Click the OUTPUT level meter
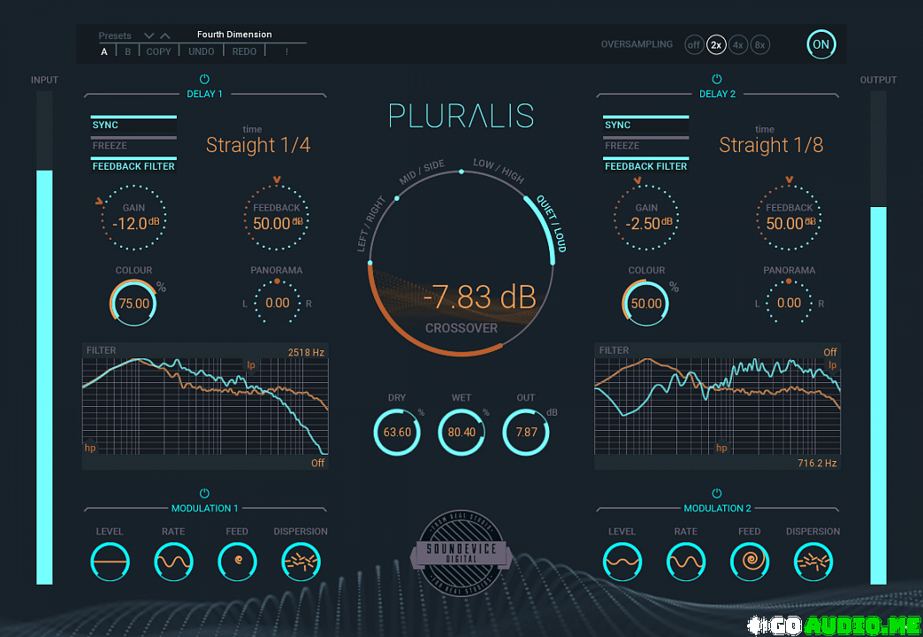The width and height of the screenshot is (923, 637). (878, 338)
